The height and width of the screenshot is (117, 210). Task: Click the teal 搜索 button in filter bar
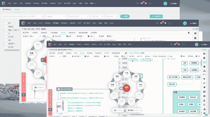[x=125, y=16]
